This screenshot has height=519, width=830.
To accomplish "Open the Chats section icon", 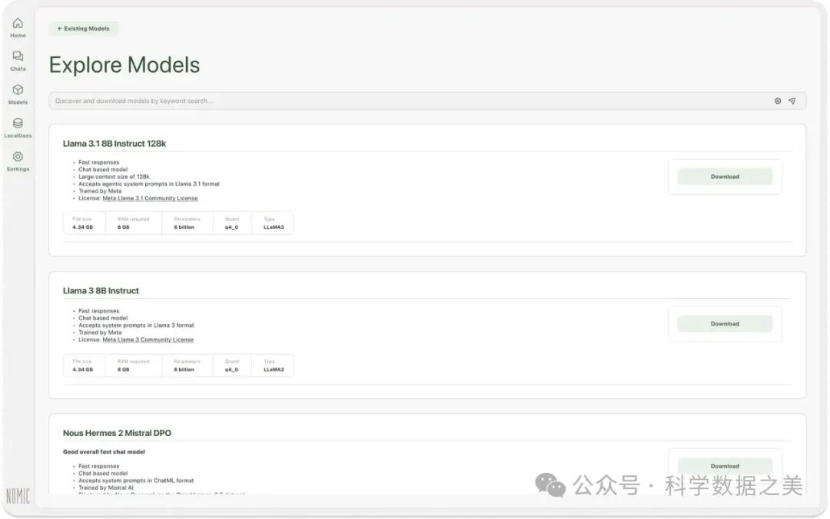I will [x=18, y=57].
